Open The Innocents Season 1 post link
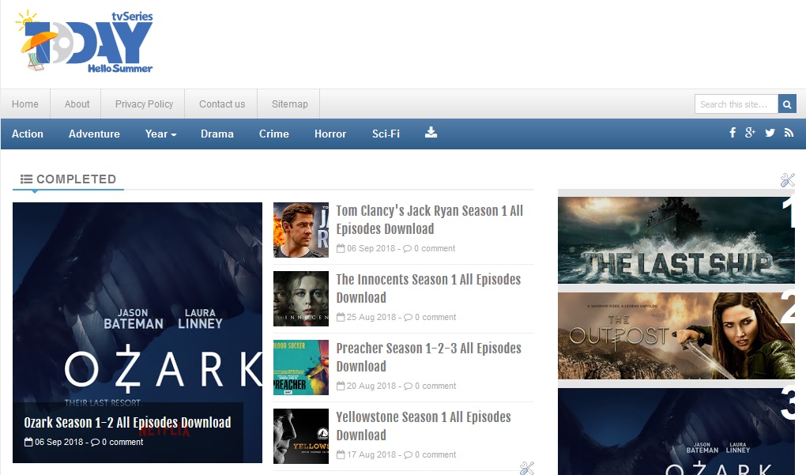This screenshot has width=806, height=475. tap(427, 288)
